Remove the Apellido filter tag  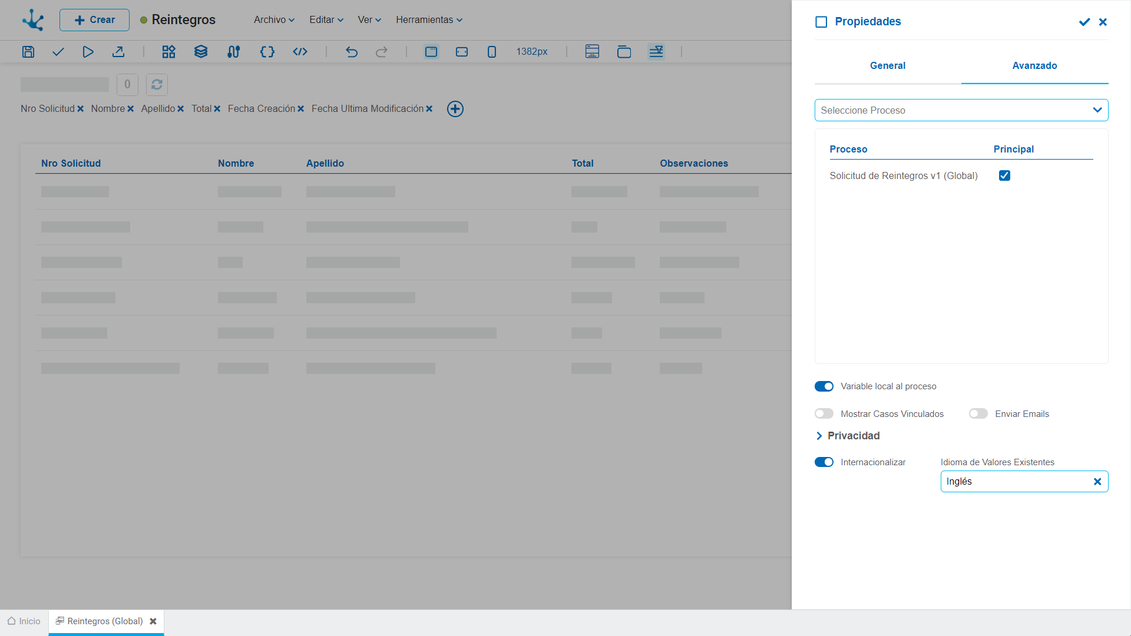[x=181, y=109]
